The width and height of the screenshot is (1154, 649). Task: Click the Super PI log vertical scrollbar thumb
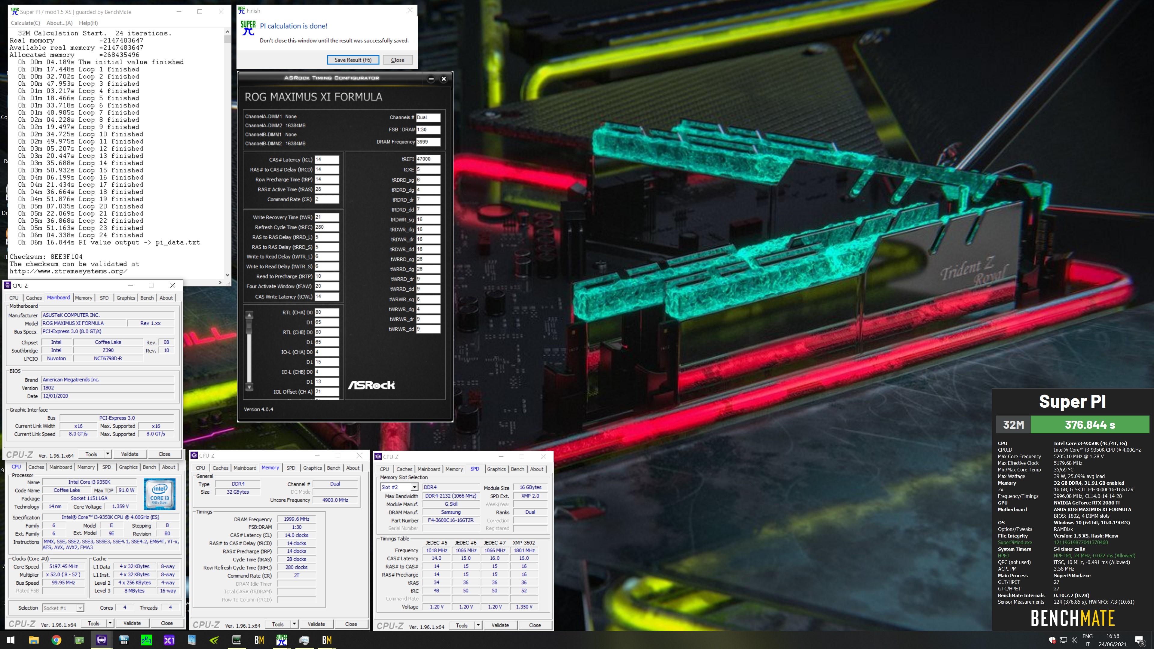coord(227,39)
